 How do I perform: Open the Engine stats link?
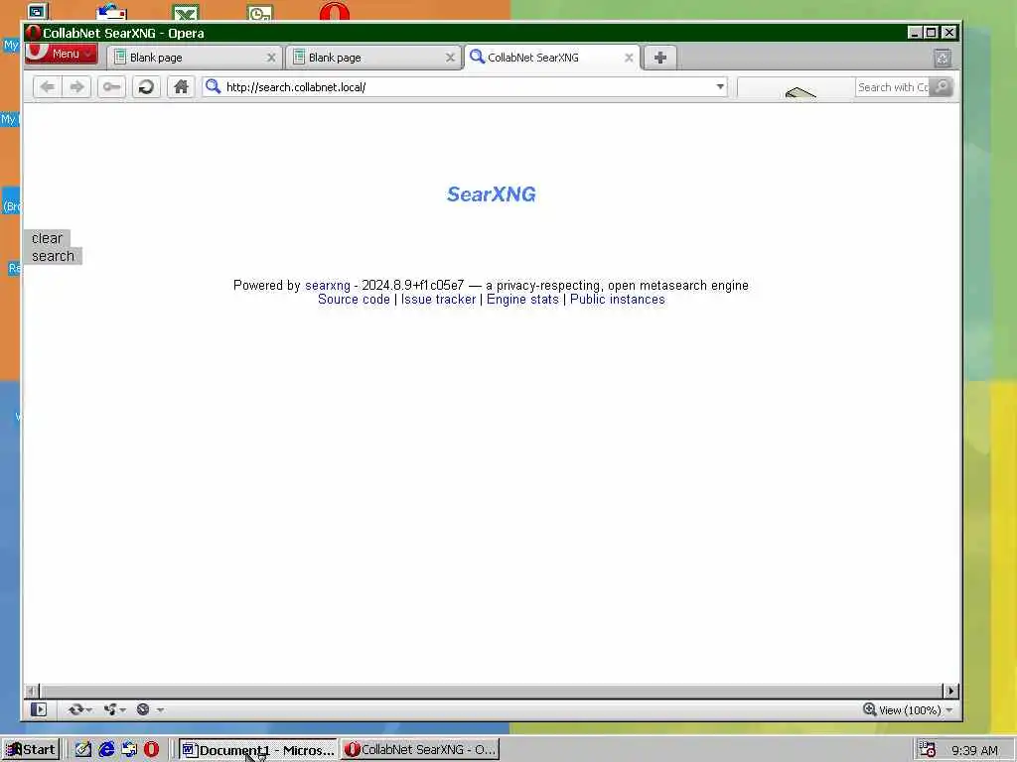pyautogui.click(x=522, y=300)
